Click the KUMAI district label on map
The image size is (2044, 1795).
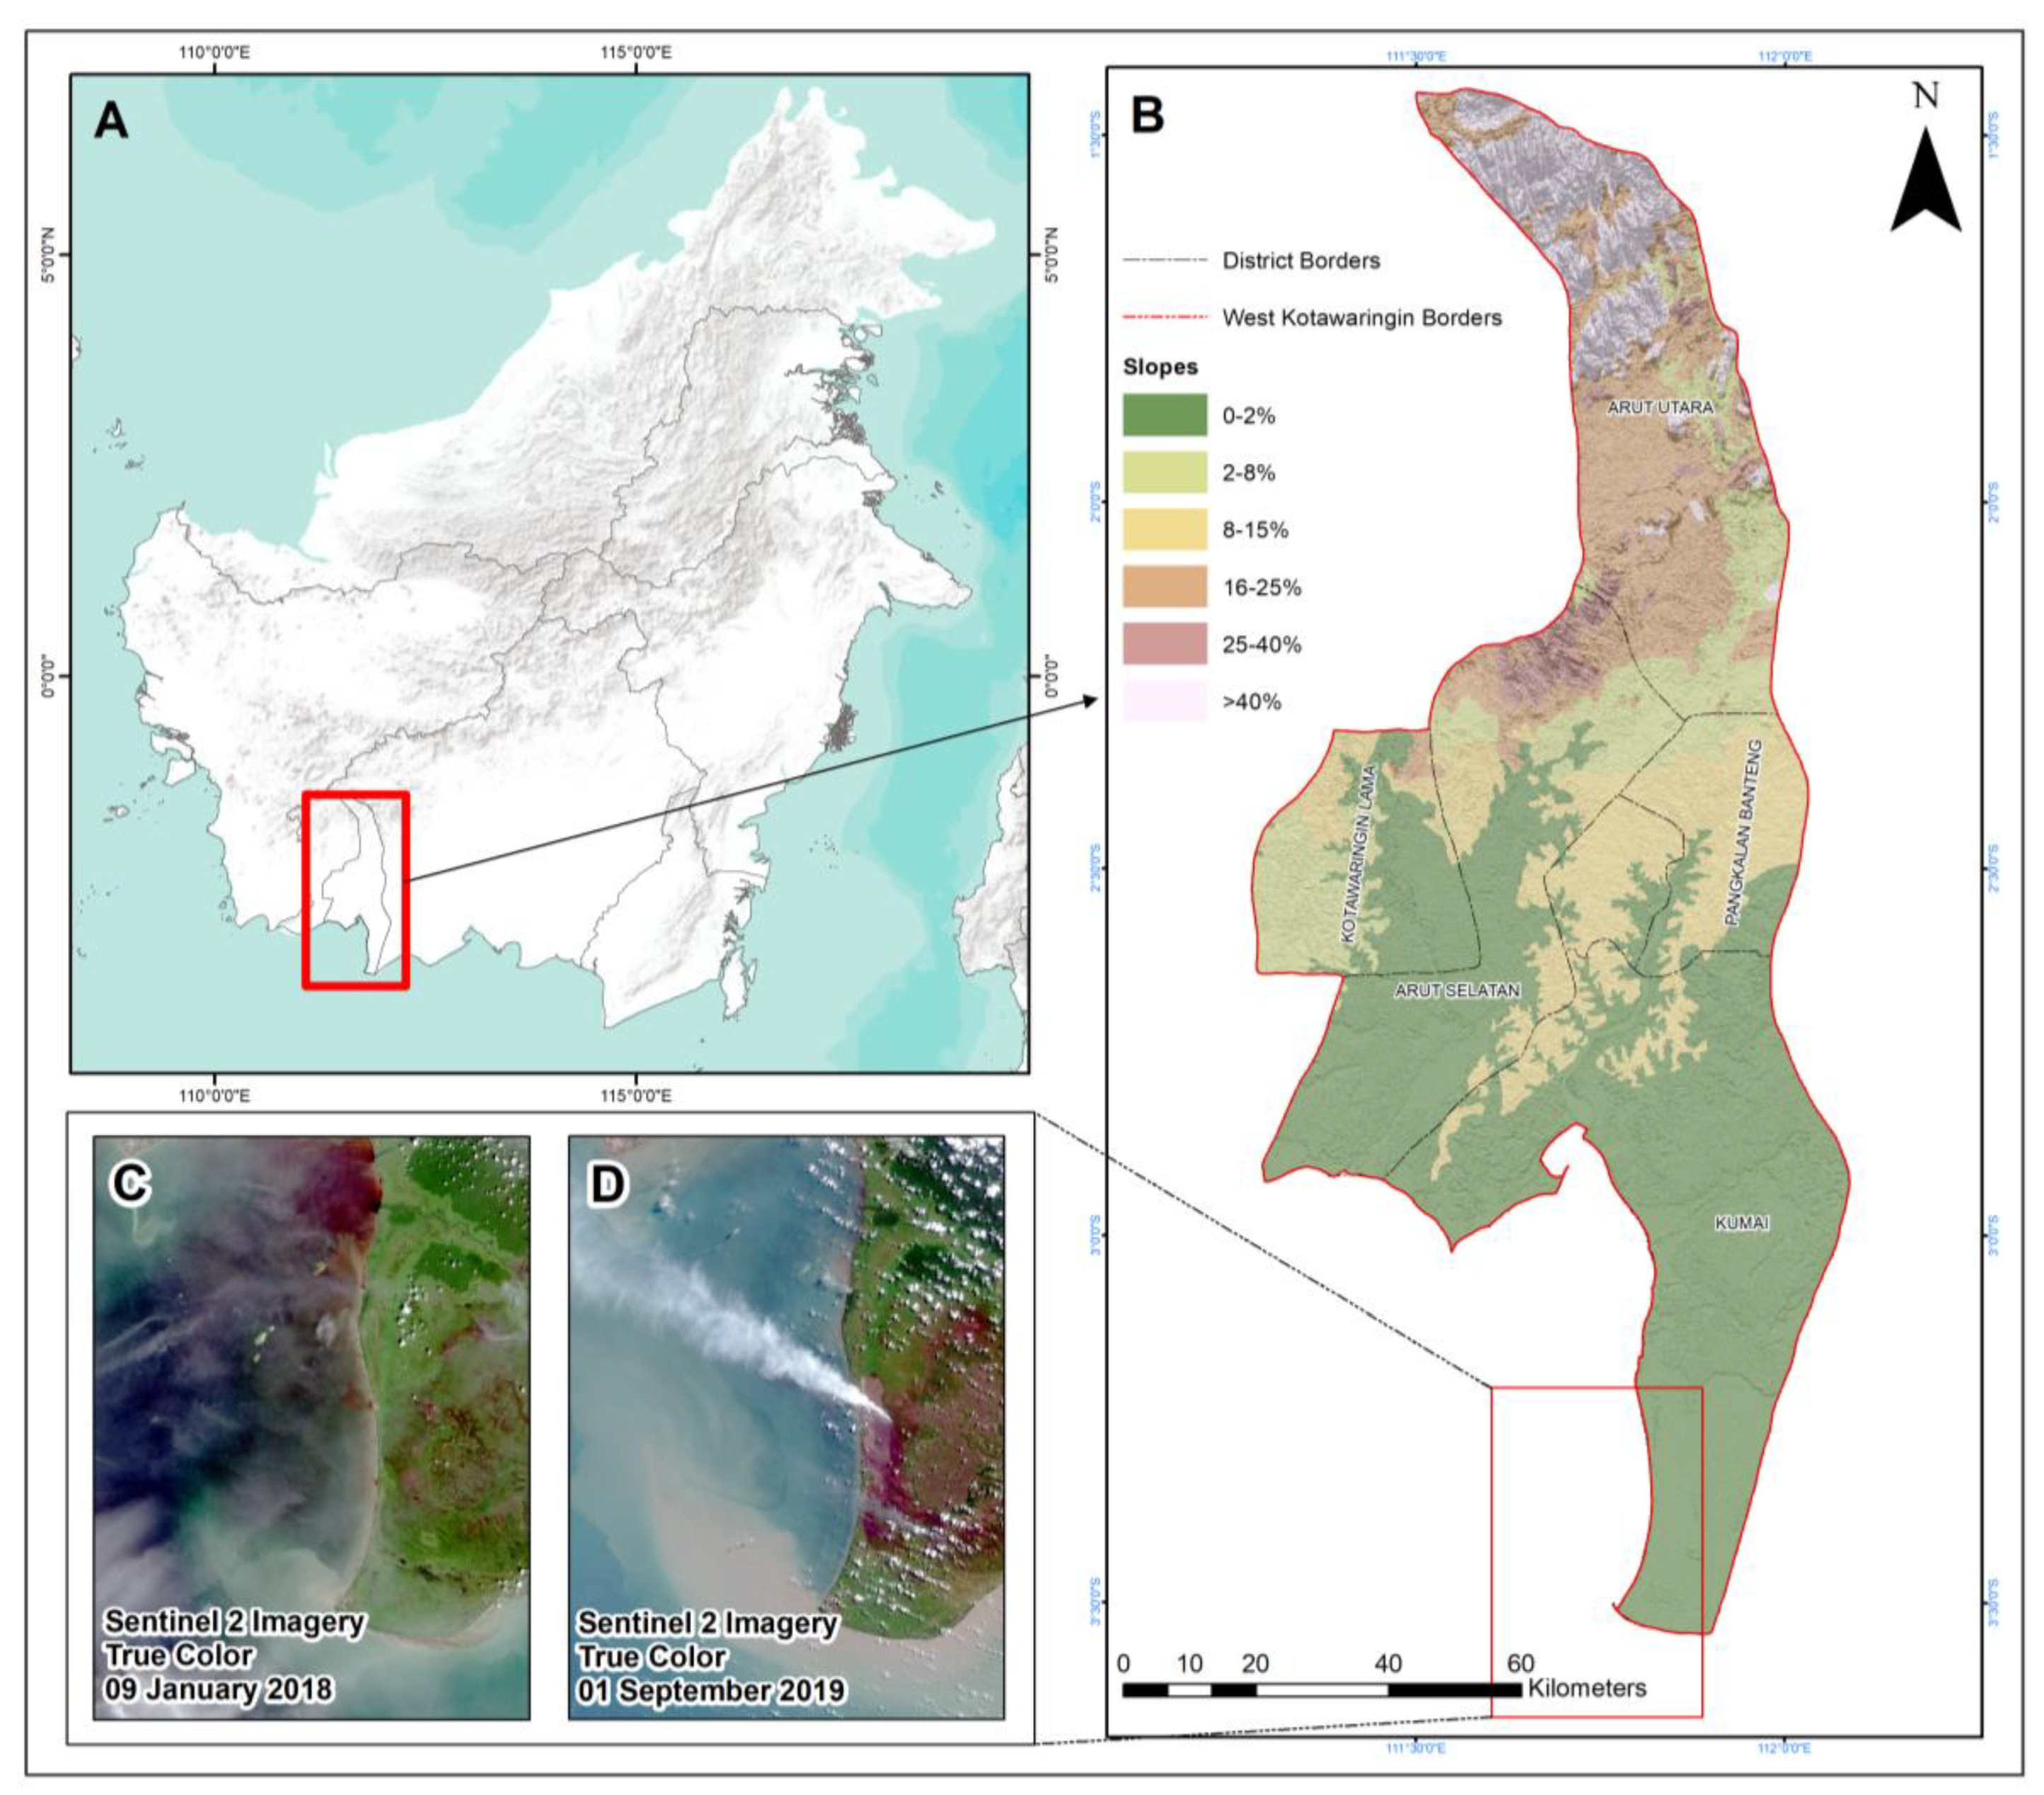[1742, 1222]
